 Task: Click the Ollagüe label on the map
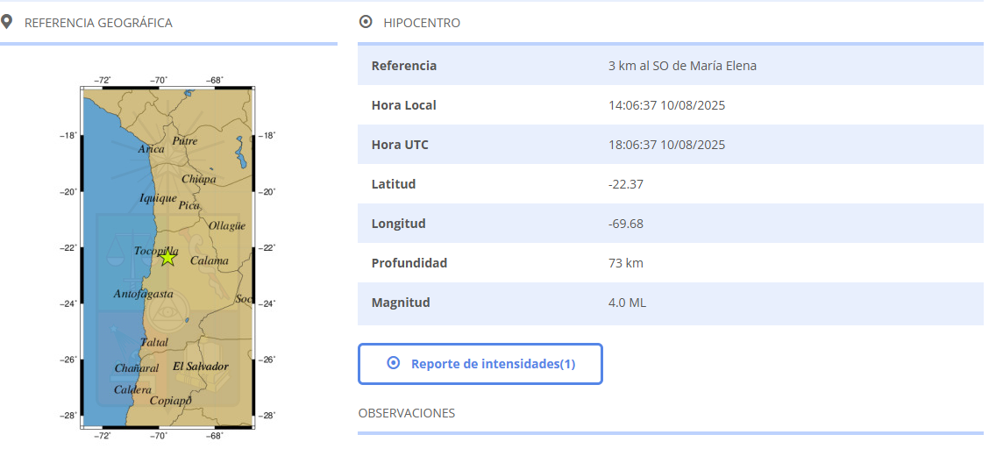(x=227, y=225)
